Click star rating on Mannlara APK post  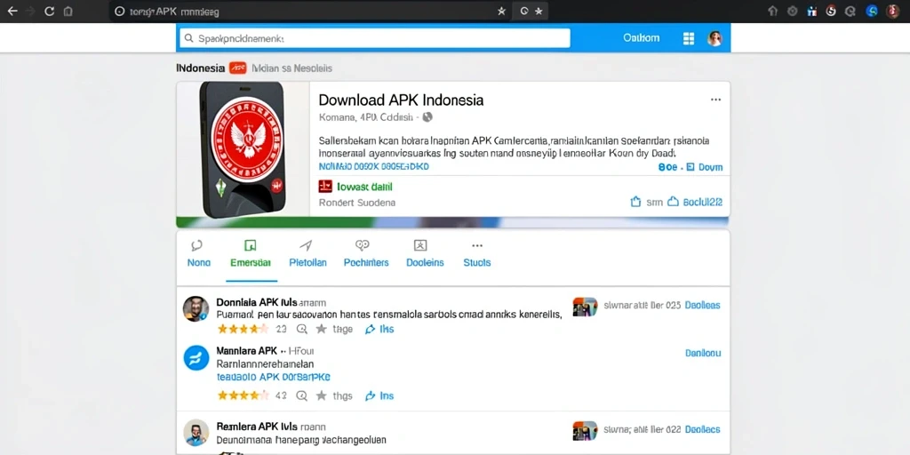tap(243, 395)
